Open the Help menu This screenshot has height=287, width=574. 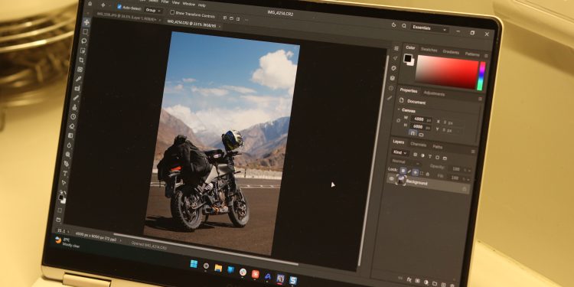[x=202, y=5]
